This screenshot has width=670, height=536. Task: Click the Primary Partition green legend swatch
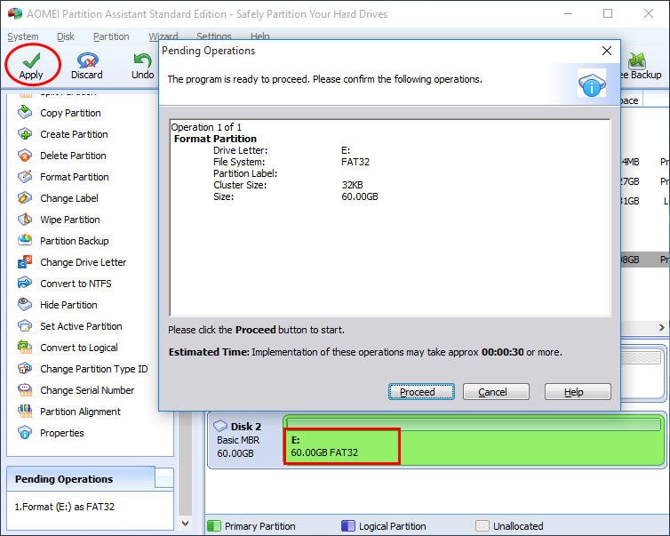(214, 525)
